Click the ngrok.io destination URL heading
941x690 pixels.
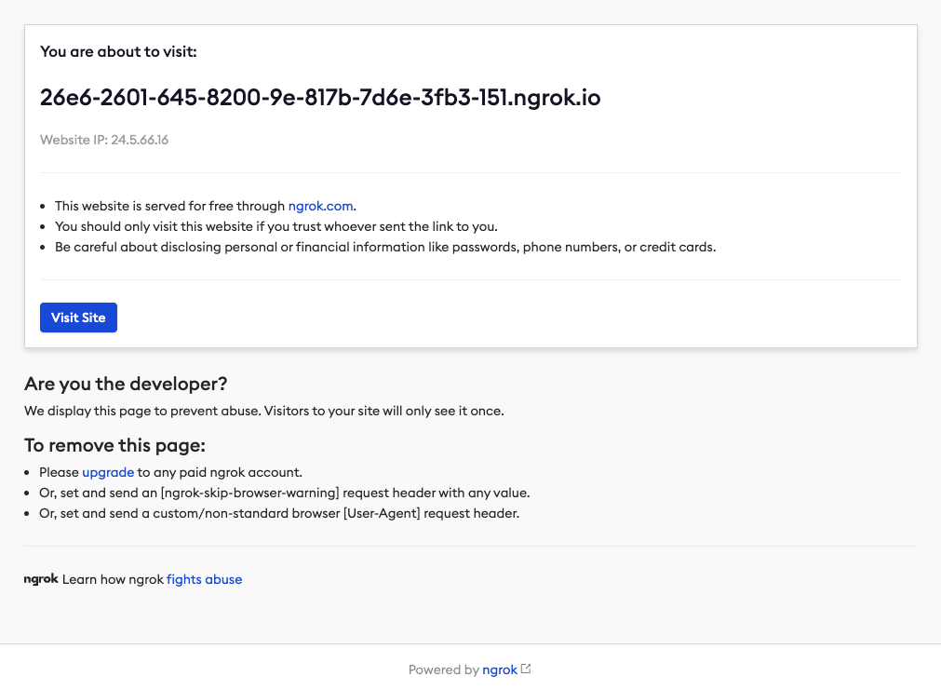click(x=320, y=98)
